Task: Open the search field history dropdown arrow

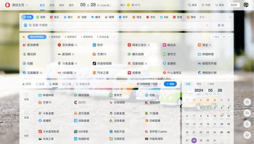Action: click(207, 25)
